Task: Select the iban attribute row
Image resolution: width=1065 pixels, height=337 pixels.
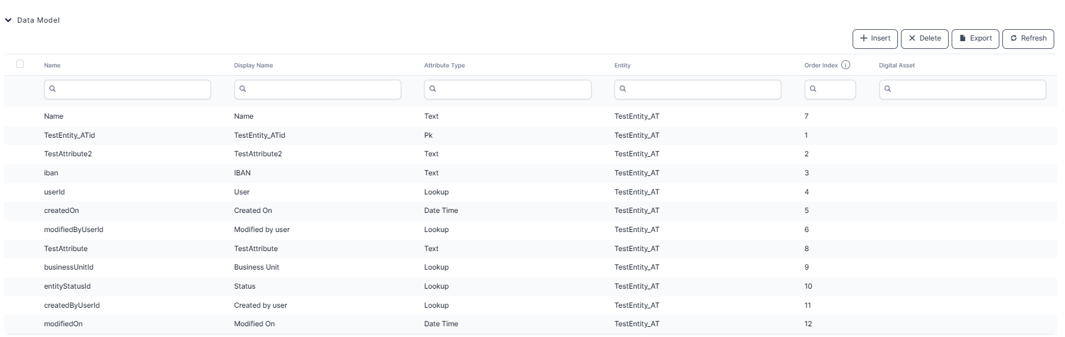Action: pyautogui.click(x=51, y=173)
